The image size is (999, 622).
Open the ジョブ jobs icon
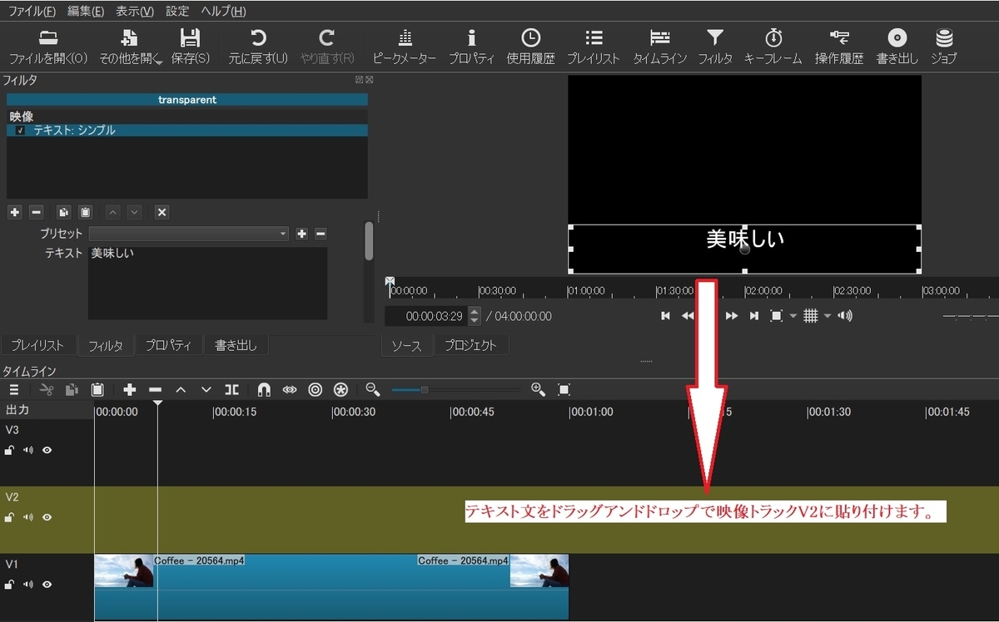pos(943,47)
